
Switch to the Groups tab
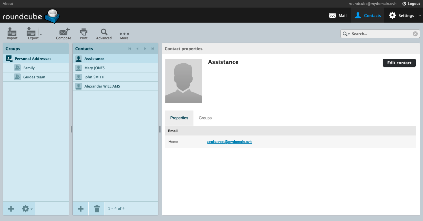click(205, 118)
